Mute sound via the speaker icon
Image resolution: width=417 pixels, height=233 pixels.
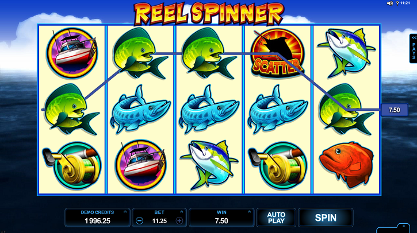coord(389,3)
